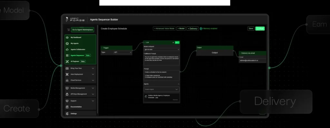330x128 pixels.
Task: Close the LLM node with X
Action: click(173, 42)
